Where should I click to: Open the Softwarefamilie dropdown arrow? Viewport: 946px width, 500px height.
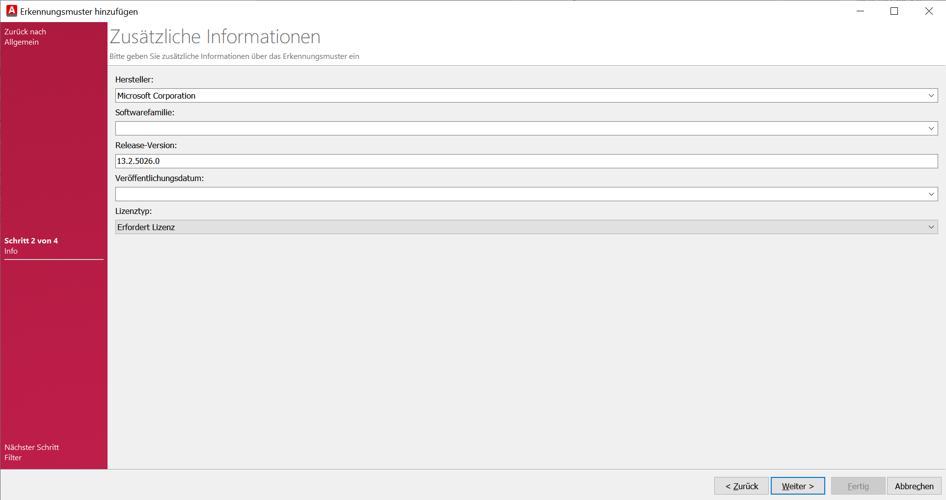(931, 129)
